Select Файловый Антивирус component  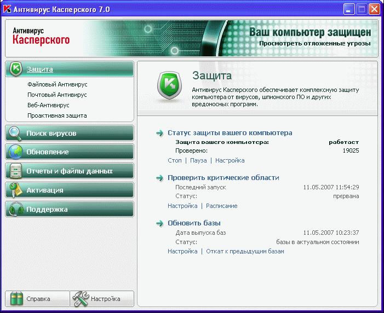tap(58, 84)
